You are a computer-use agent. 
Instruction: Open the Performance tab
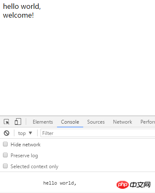148,122
